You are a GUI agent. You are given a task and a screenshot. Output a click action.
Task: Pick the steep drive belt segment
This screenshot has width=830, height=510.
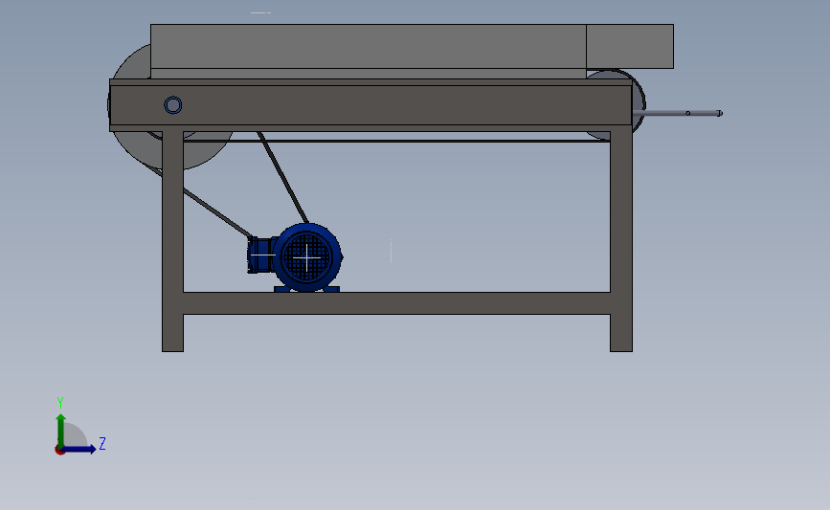tap(283, 177)
